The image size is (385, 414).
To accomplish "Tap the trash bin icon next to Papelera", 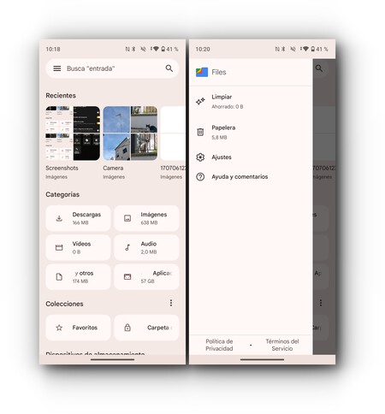I will click(200, 132).
